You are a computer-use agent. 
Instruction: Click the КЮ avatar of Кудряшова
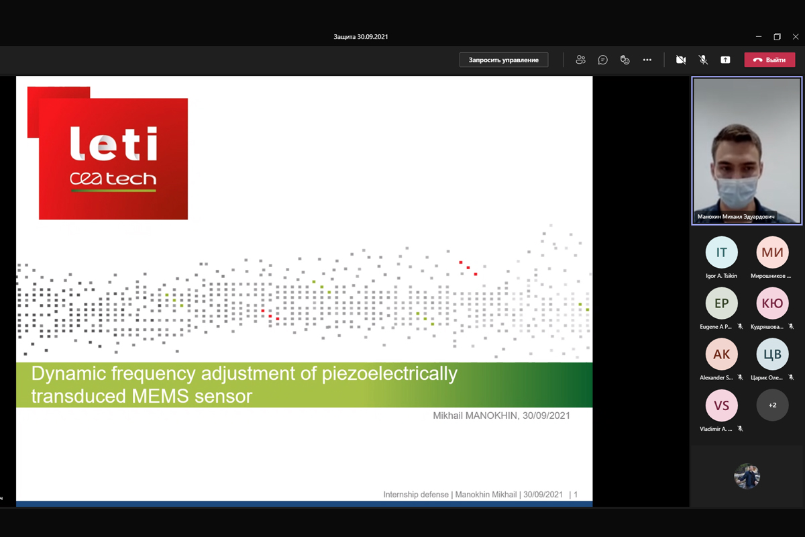pyautogui.click(x=772, y=303)
